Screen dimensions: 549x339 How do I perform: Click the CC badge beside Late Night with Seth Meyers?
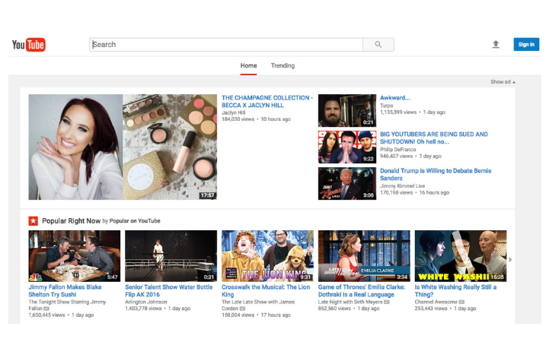(x=387, y=302)
